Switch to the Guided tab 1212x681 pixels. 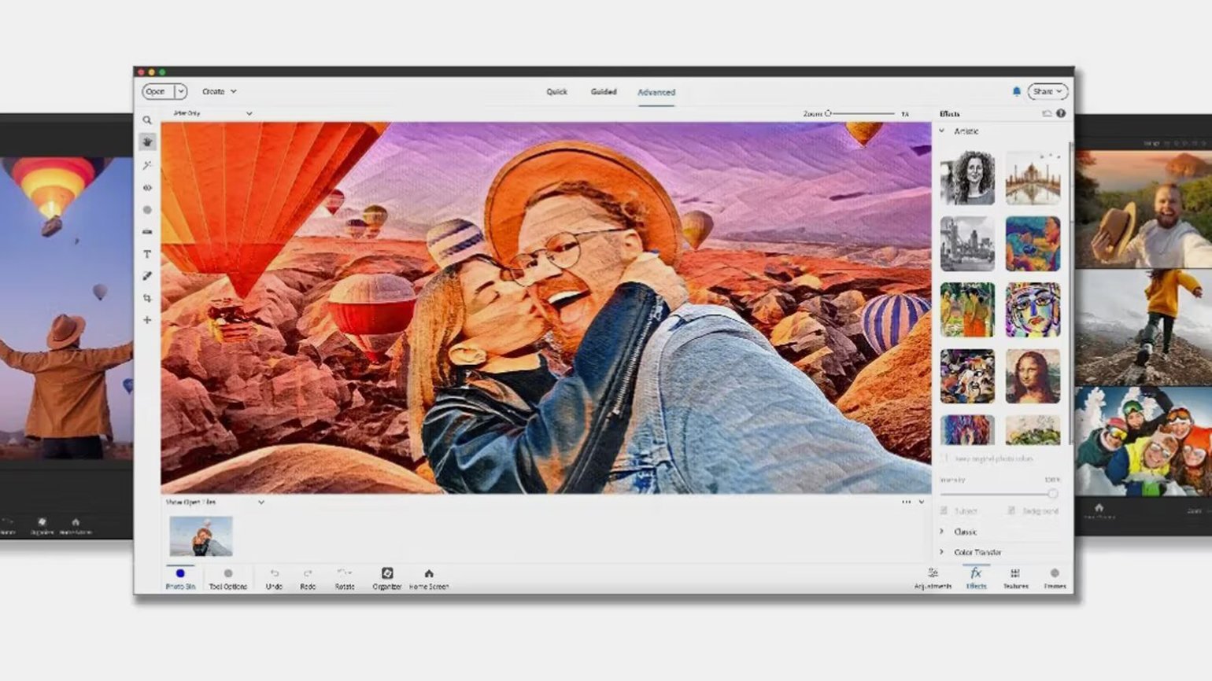(x=604, y=92)
